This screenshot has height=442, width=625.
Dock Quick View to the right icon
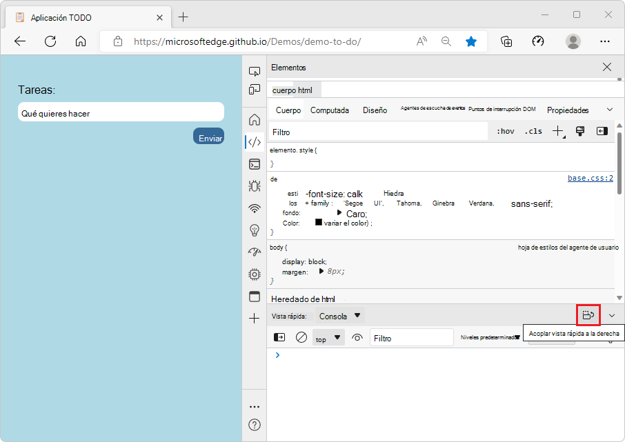[x=588, y=315]
